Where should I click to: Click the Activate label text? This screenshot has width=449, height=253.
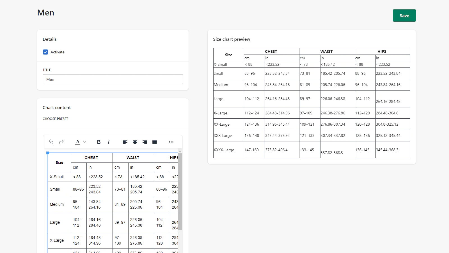(58, 52)
